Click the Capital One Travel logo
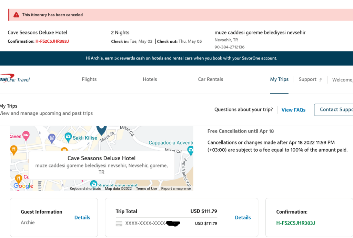Image resolution: width=353 pixels, height=238 pixels. [14, 78]
